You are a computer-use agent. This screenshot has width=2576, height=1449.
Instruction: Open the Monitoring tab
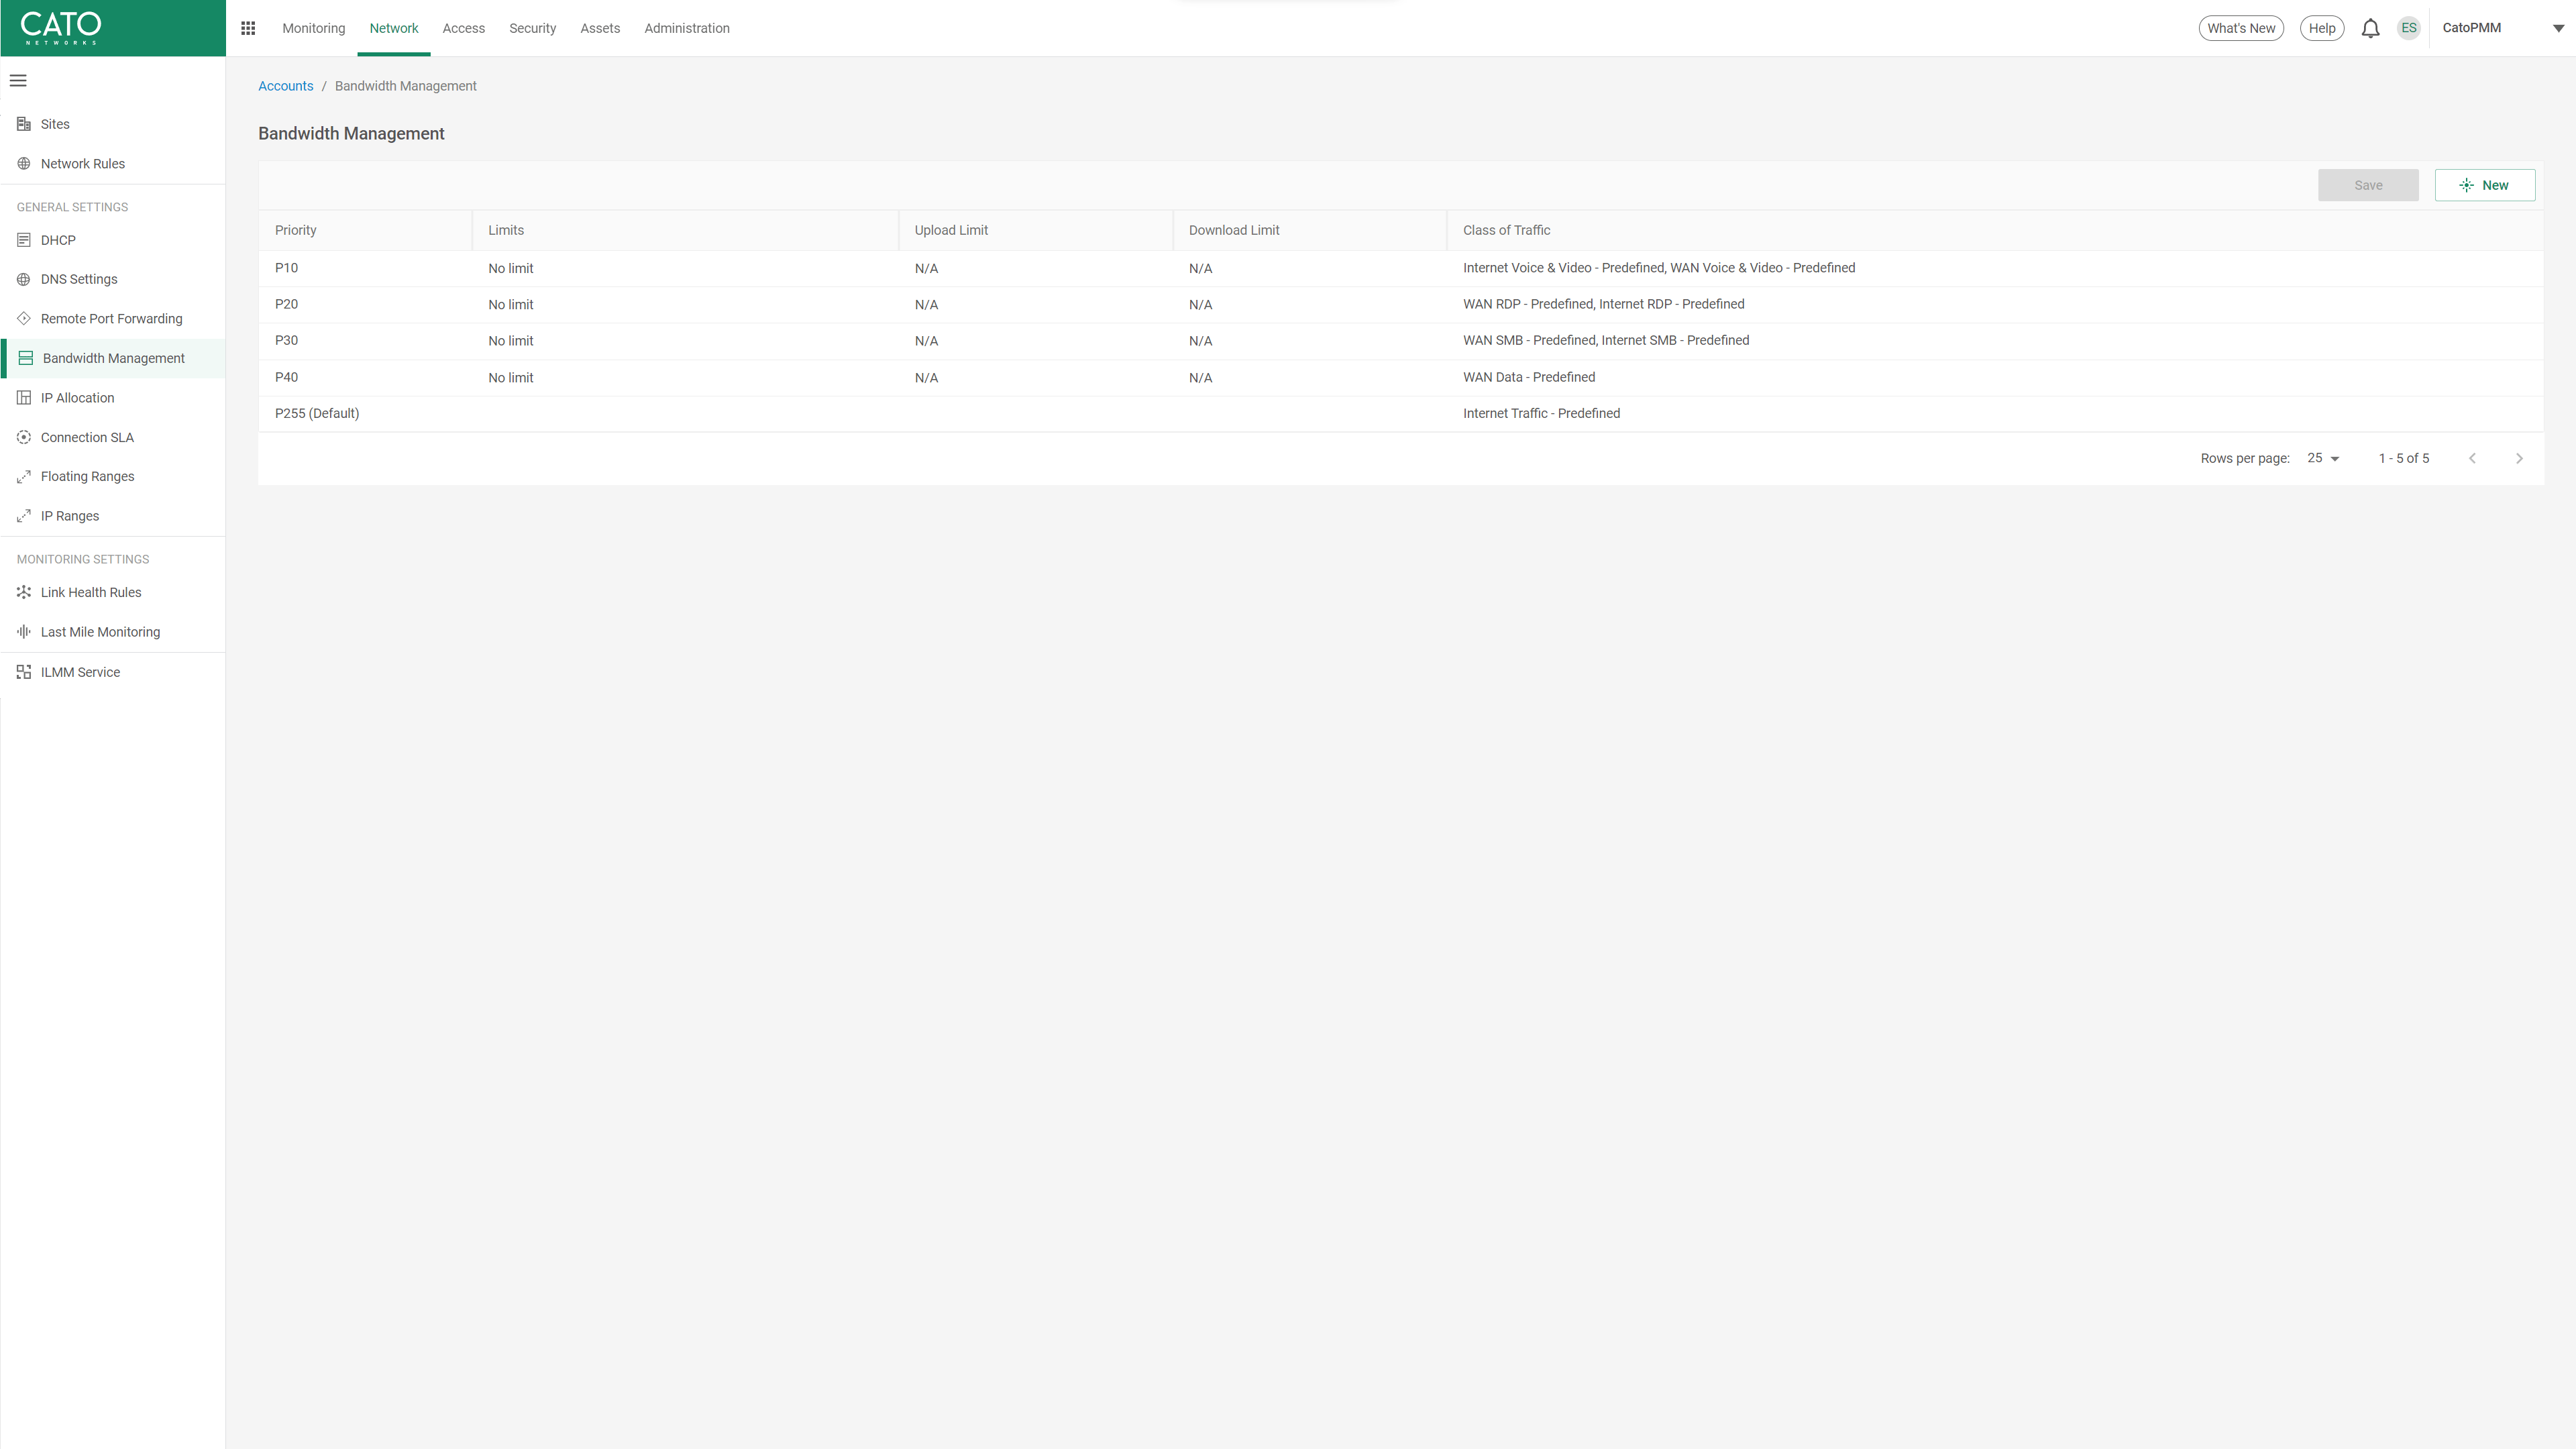[x=313, y=28]
